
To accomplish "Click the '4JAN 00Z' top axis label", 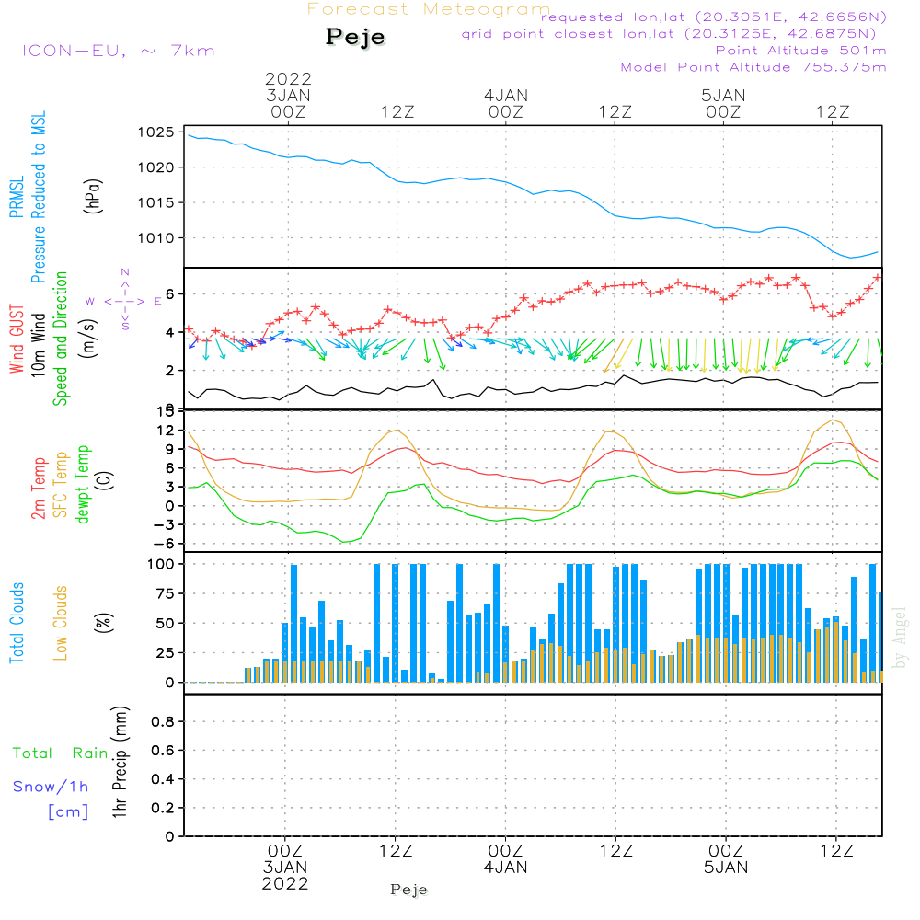I will 506,103.
